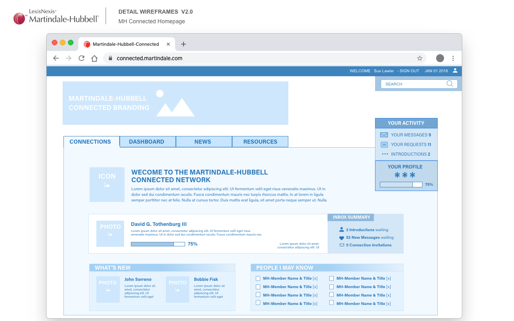Image resolution: width=514 pixels, height=321 pixels.
Task: Click the three dots icon beside Introductions
Action: [385, 154]
